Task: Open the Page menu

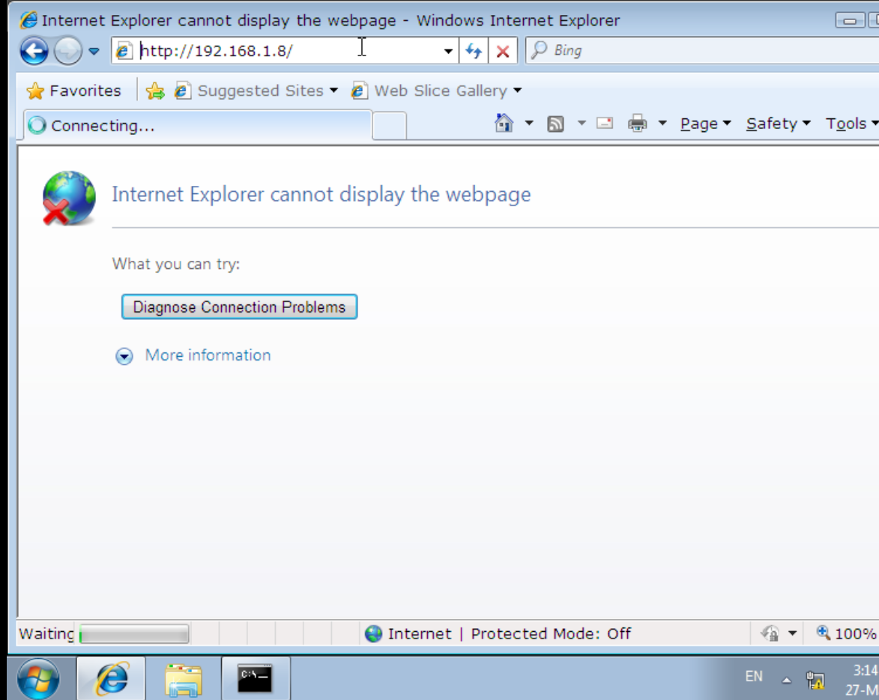Action: tap(705, 124)
